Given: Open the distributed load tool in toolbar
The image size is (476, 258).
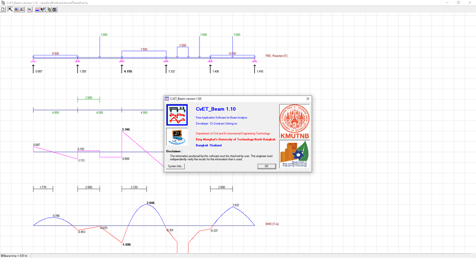Looking at the screenshot, I should click(16, 10).
